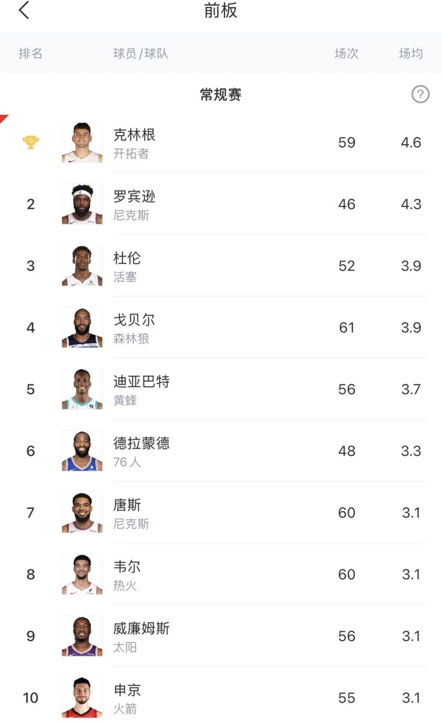Open 威廉姆斯 player entry
This screenshot has height=723, width=442.
point(141,629)
